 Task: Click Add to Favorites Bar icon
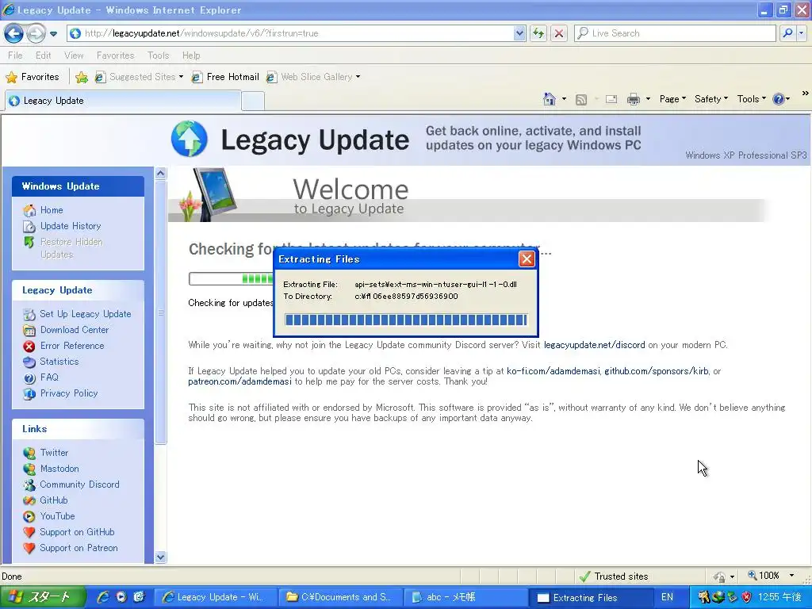(82, 77)
